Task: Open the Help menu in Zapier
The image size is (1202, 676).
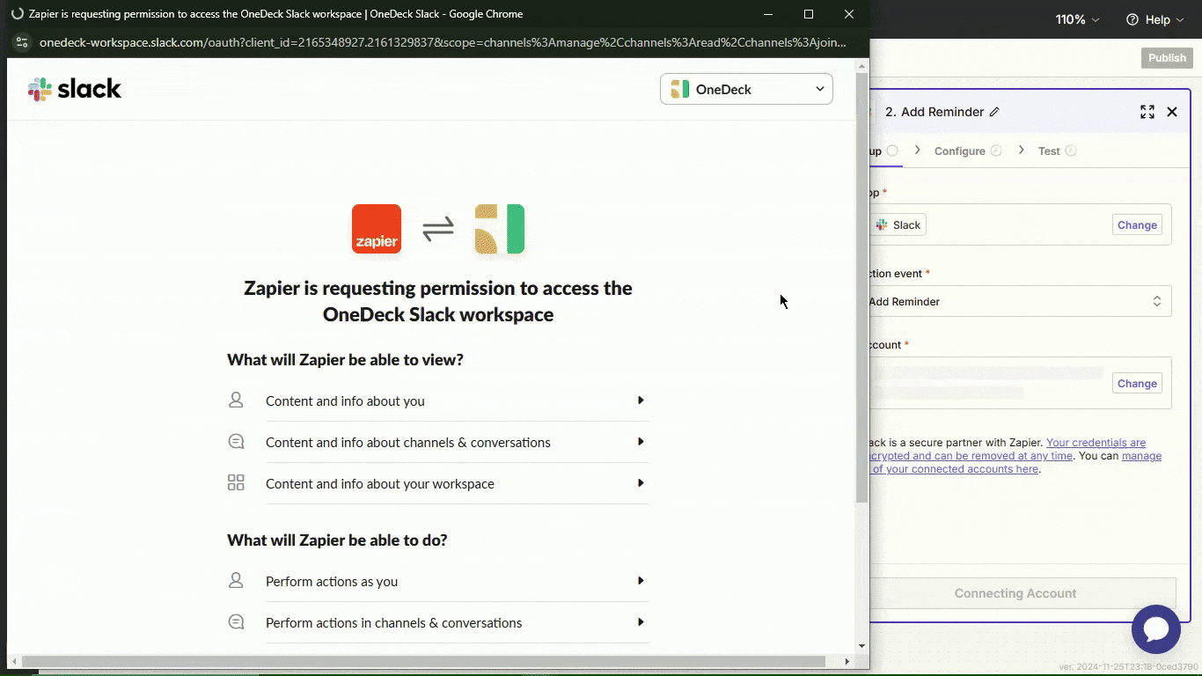Action: click(x=1155, y=19)
